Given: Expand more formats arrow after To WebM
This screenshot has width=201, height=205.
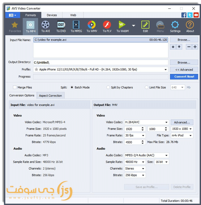Looking at the screenshot, I should tap(134, 26).
